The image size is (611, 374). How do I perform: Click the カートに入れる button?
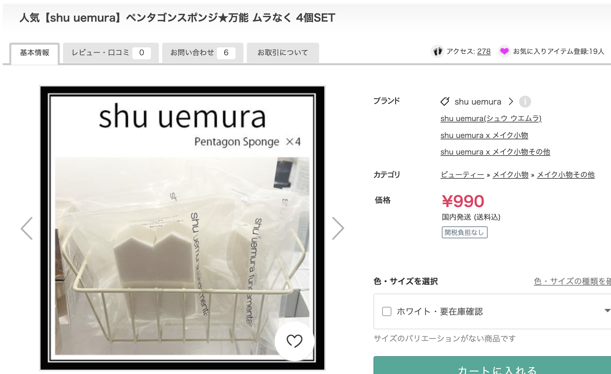[x=492, y=365]
